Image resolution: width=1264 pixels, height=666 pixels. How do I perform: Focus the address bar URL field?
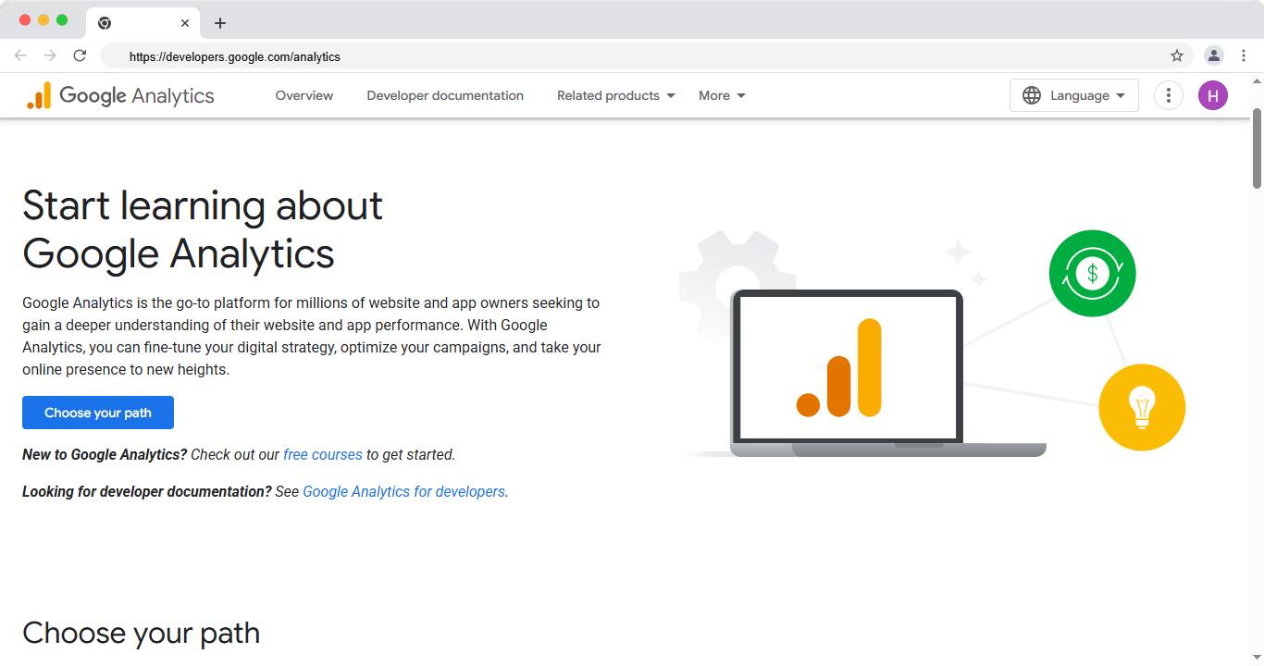point(646,55)
